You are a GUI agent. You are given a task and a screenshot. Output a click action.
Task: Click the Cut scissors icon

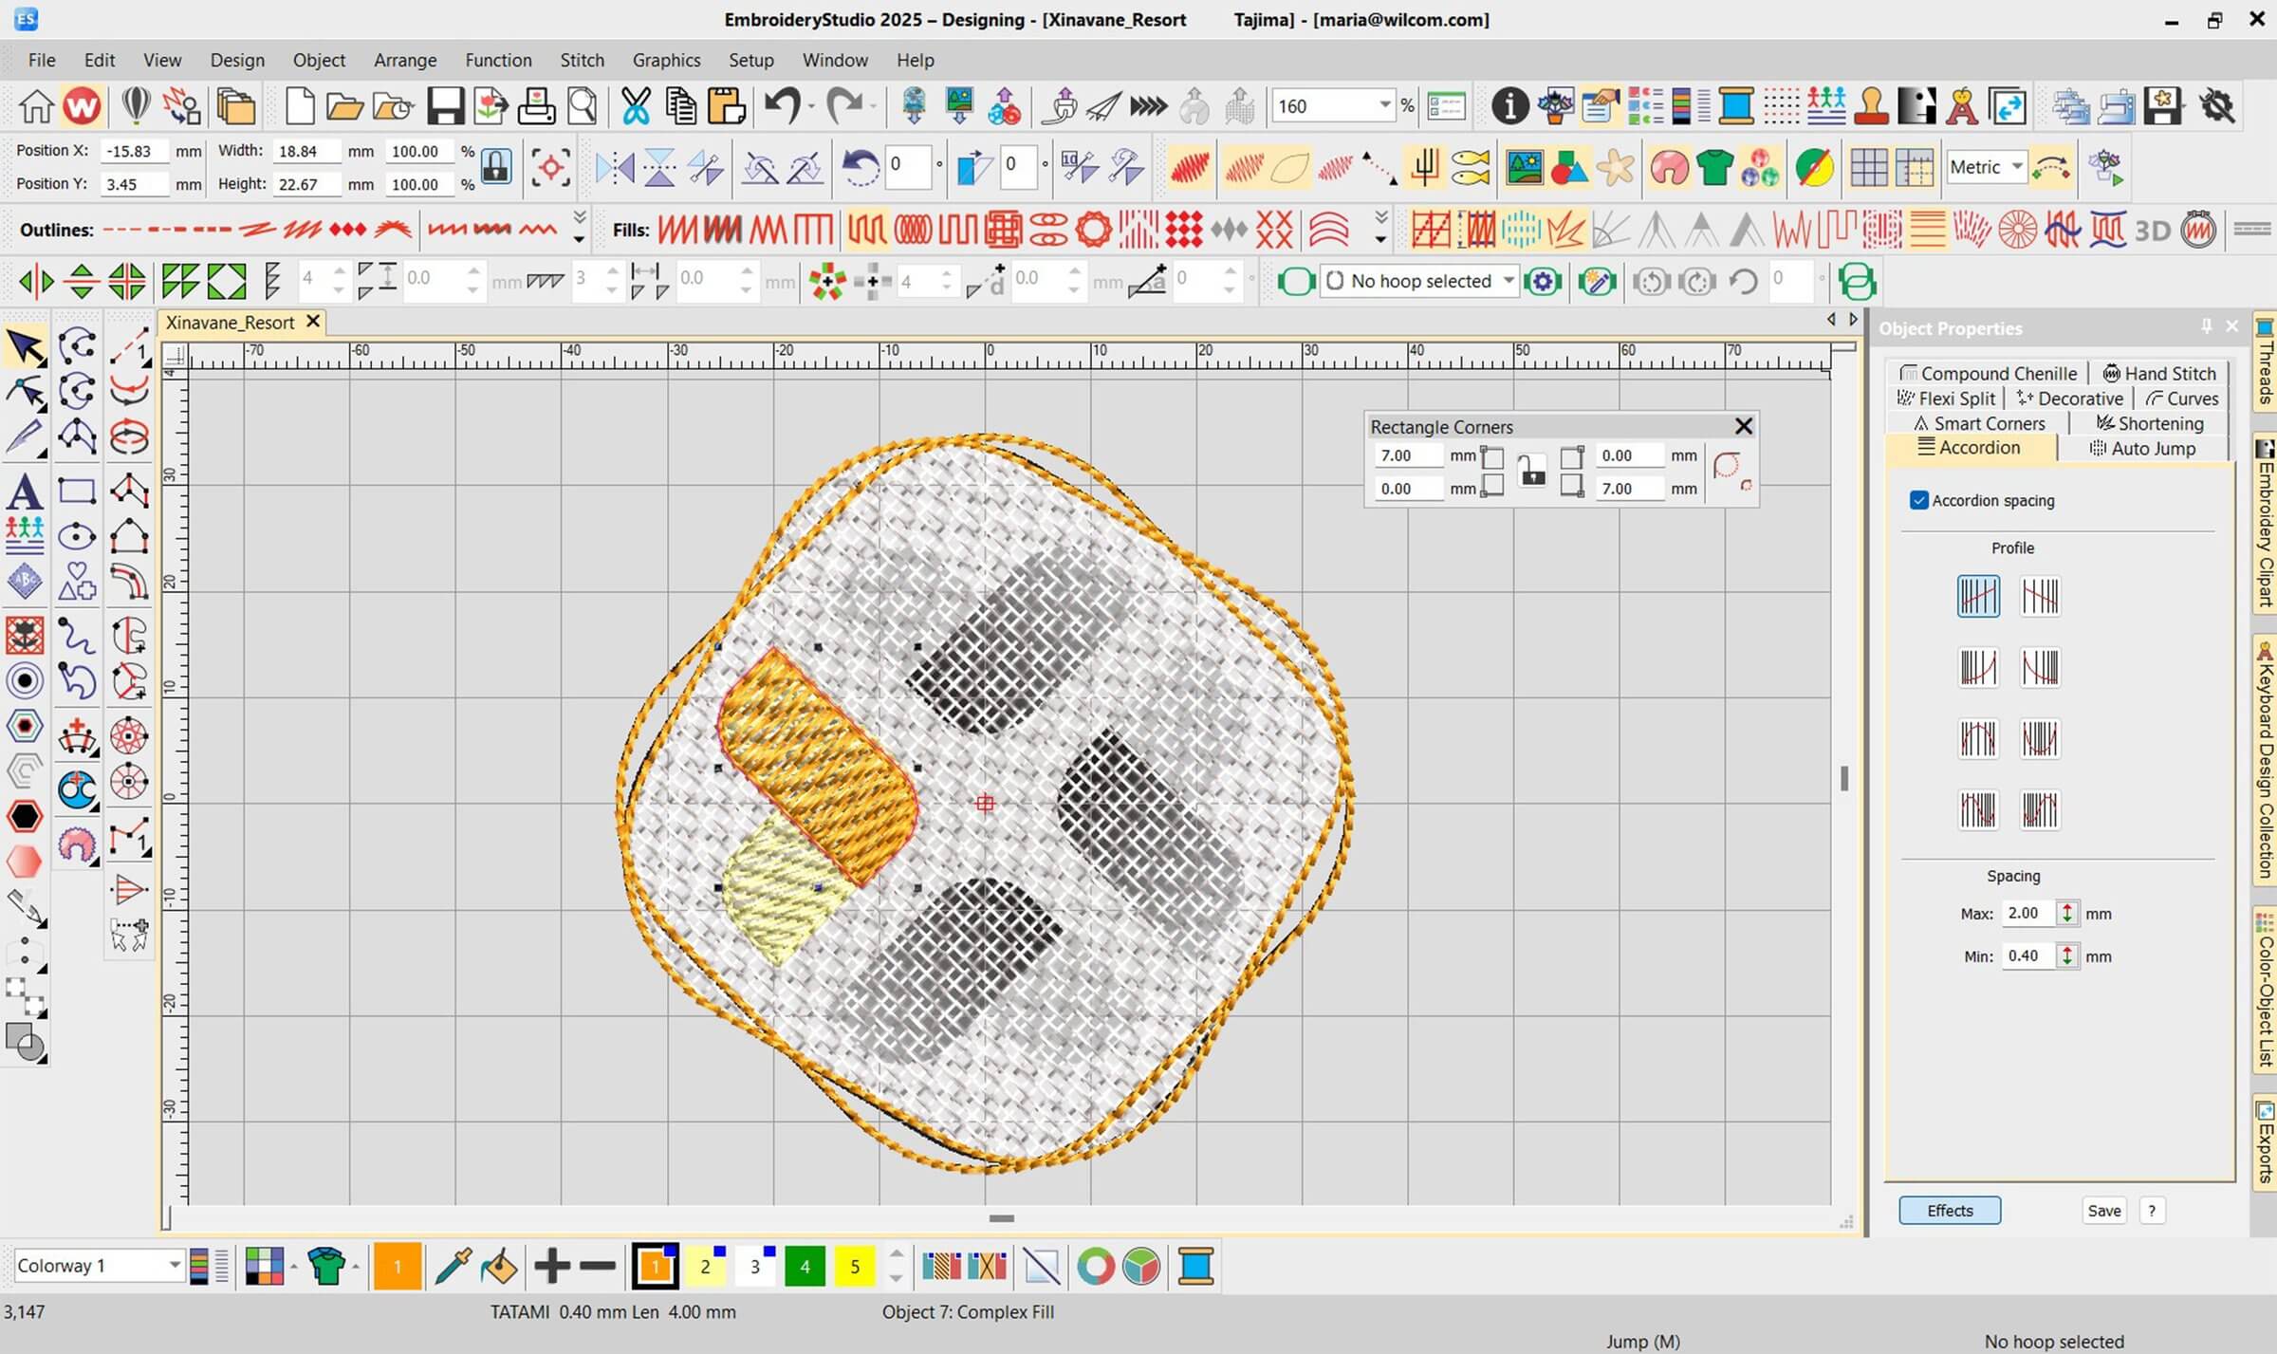pos(635,106)
